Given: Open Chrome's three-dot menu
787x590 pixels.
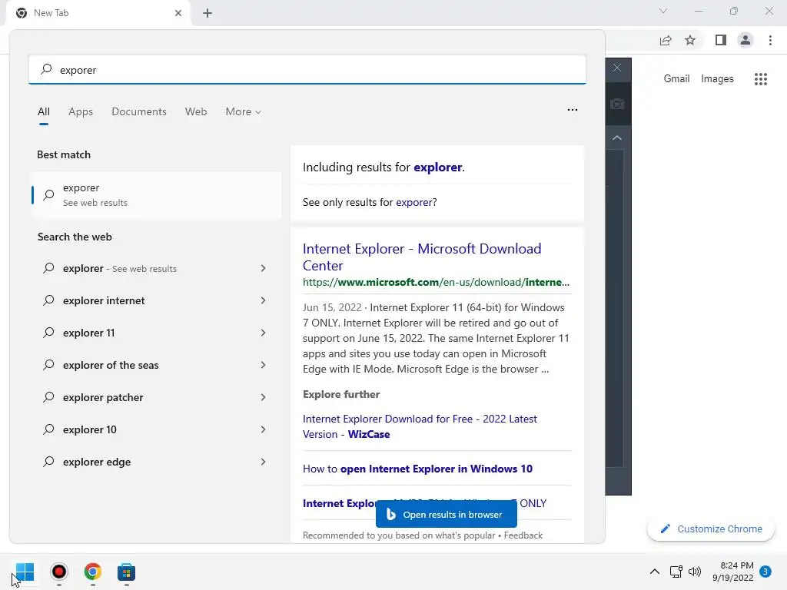Looking at the screenshot, I should click(x=770, y=40).
